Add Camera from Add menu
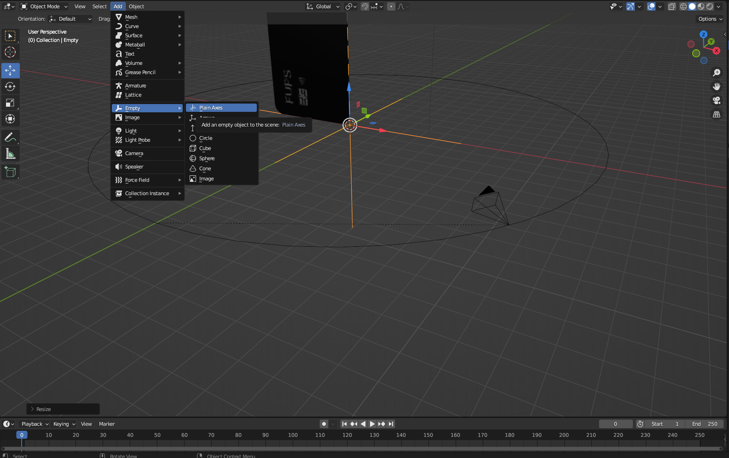Image resolution: width=729 pixels, height=458 pixels. coord(148,153)
